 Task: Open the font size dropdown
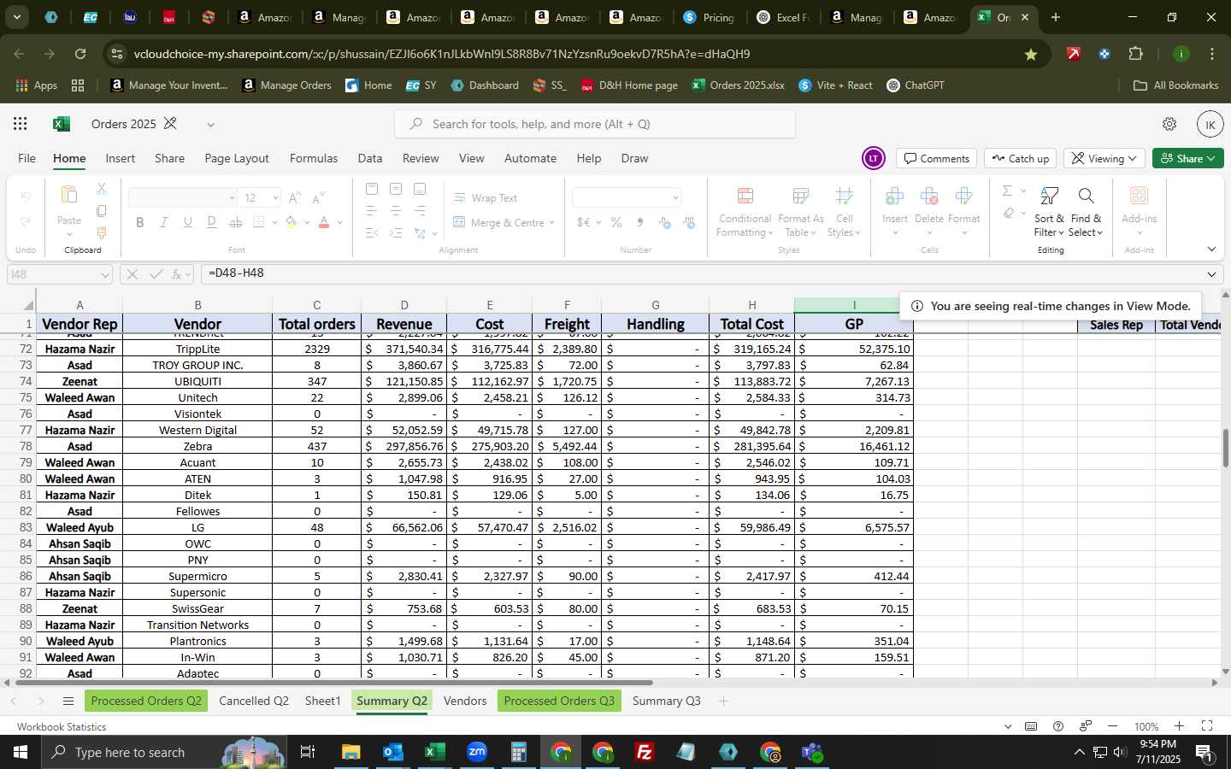coord(275,197)
